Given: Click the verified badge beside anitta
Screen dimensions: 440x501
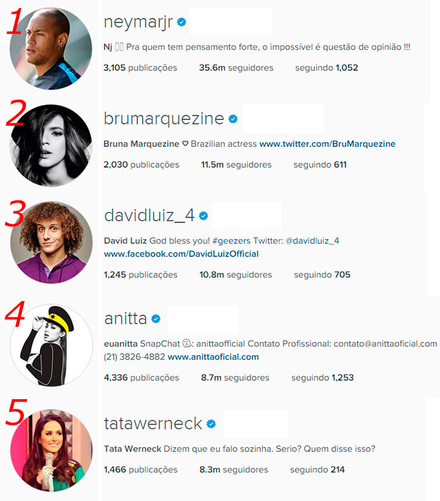Looking at the screenshot, I should click(x=156, y=319).
